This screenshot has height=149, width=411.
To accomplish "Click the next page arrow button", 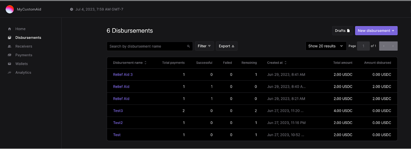I will (x=393, y=46).
